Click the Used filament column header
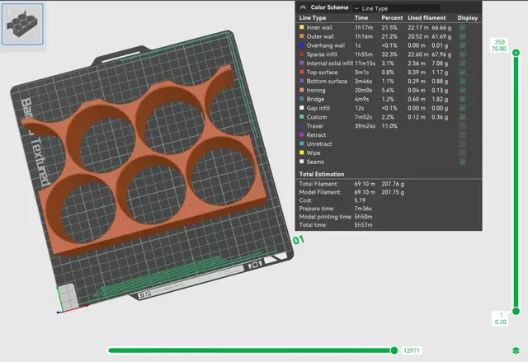Viewport: 528px width, 362px height. [427, 18]
